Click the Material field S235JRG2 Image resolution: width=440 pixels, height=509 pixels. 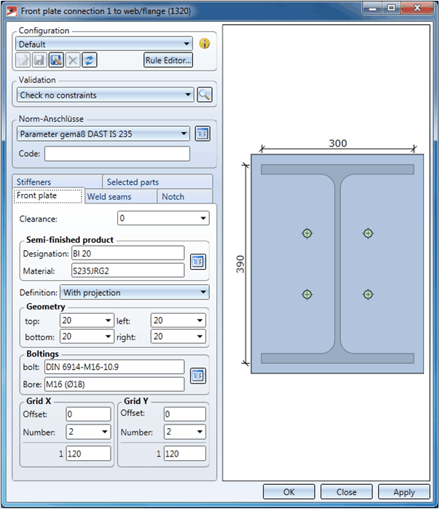tap(127, 271)
